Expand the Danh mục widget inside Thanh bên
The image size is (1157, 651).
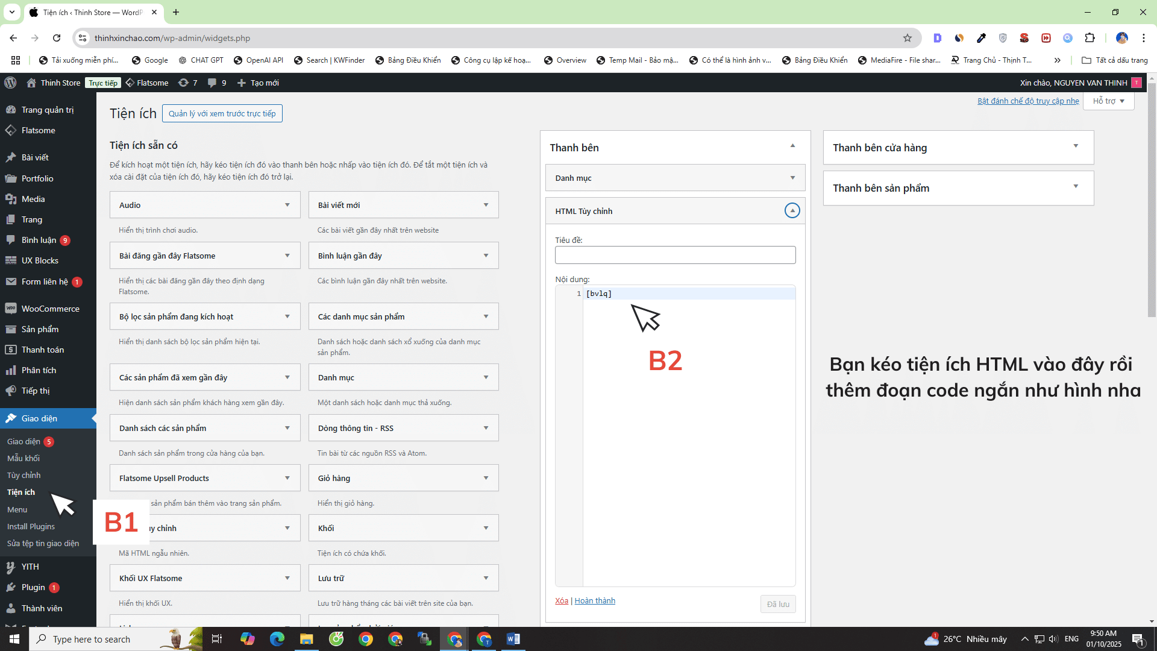[792, 178]
